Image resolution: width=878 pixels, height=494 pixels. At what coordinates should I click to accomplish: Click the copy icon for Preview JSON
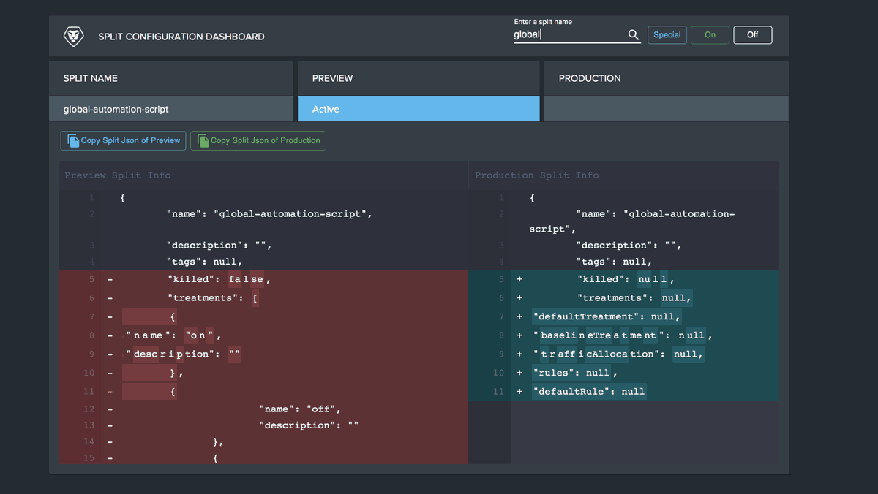(x=73, y=140)
